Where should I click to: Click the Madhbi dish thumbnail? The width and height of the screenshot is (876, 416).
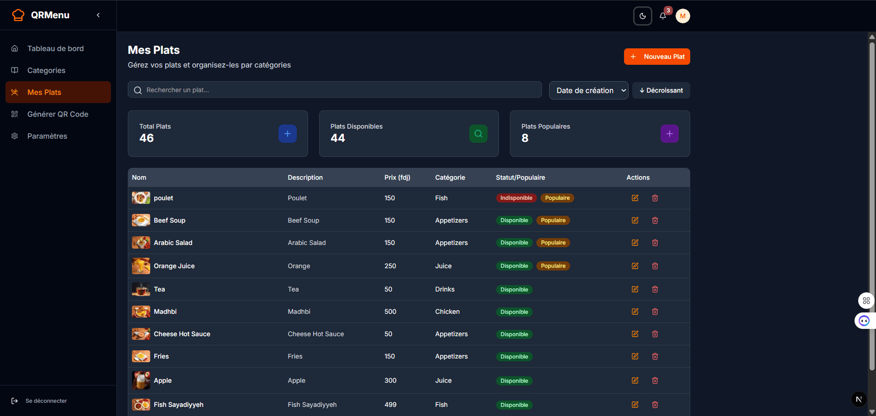pos(141,312)
